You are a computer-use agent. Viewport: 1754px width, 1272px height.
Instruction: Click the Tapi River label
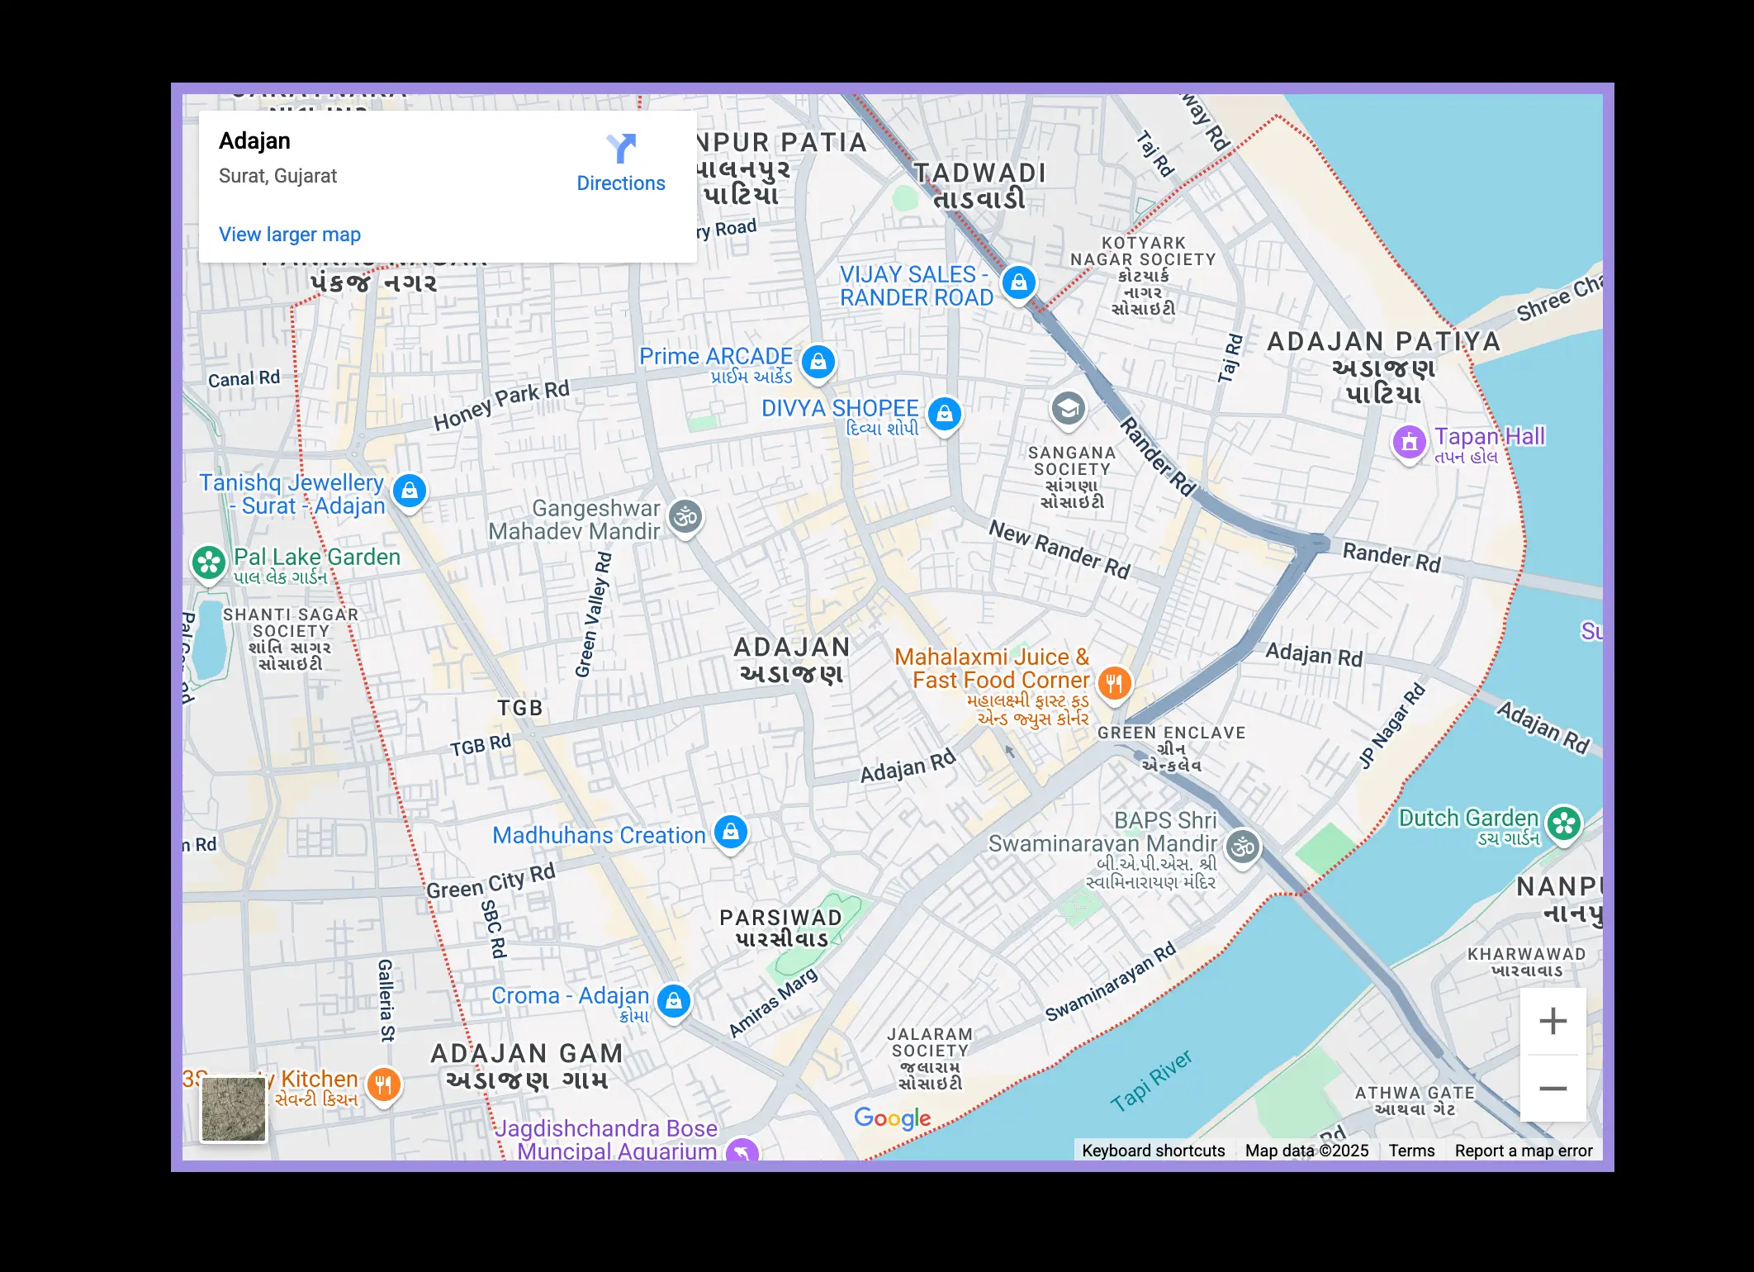[x=1151, y=1082]
